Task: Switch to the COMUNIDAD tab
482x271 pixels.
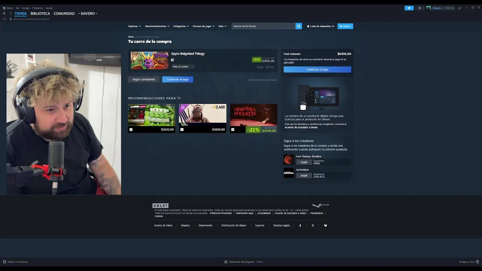Action: 64,14
